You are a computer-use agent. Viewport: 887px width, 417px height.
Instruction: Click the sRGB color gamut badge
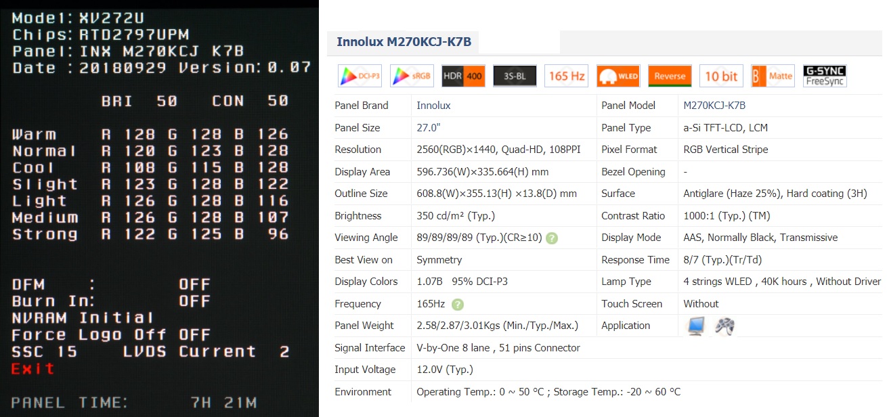coord(412,76)
